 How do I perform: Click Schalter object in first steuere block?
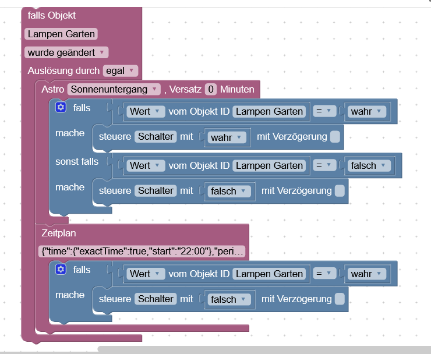click(x=156, y=137)
